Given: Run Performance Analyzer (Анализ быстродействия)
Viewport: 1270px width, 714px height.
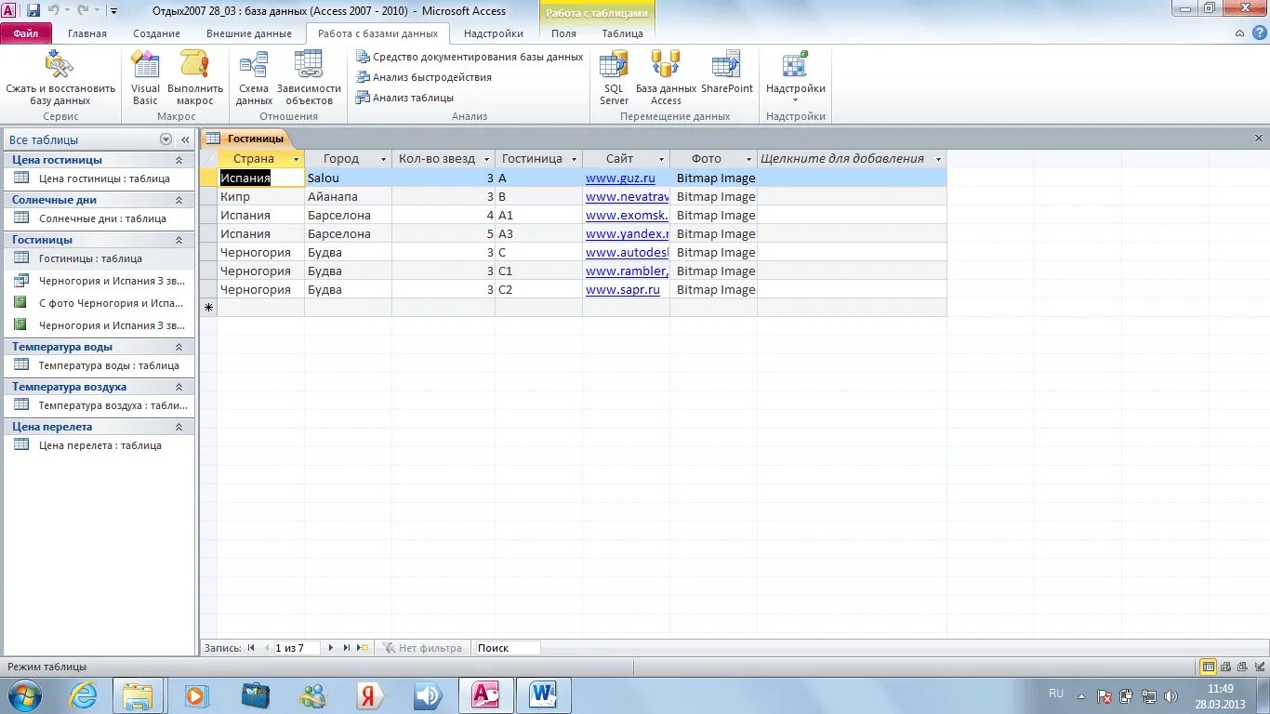Looking at the screenshot, I should point(424,77).
